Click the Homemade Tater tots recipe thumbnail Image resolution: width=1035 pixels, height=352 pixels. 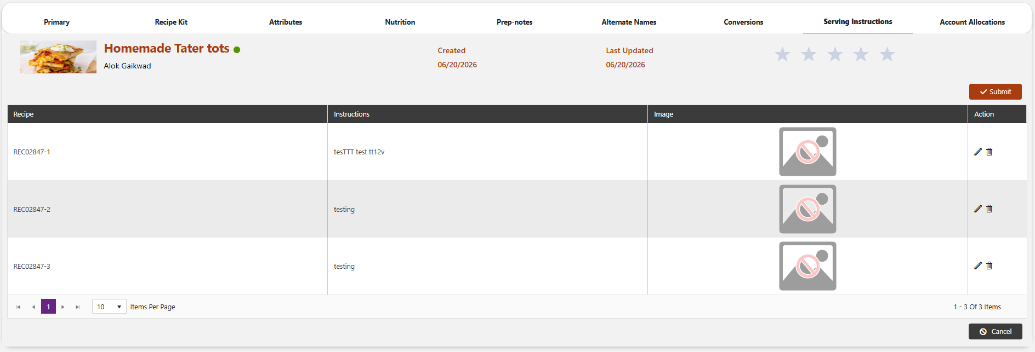pyautogui.click(x=58, y=57)
